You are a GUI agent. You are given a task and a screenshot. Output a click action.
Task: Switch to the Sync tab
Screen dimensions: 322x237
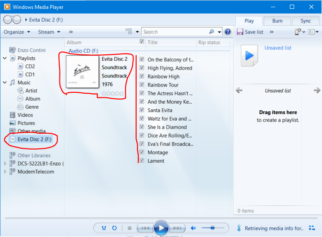306,21
